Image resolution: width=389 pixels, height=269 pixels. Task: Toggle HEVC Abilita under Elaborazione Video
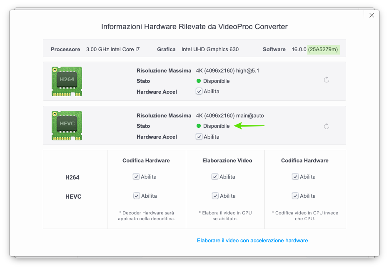215,196
